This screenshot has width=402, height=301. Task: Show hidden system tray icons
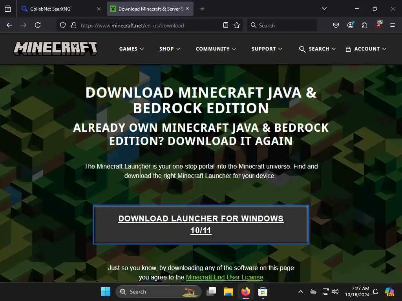[301, 292]
